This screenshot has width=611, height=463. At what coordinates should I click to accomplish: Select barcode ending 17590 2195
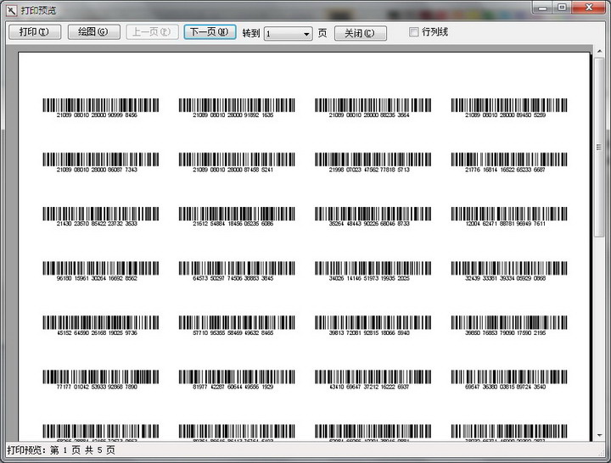509,326
